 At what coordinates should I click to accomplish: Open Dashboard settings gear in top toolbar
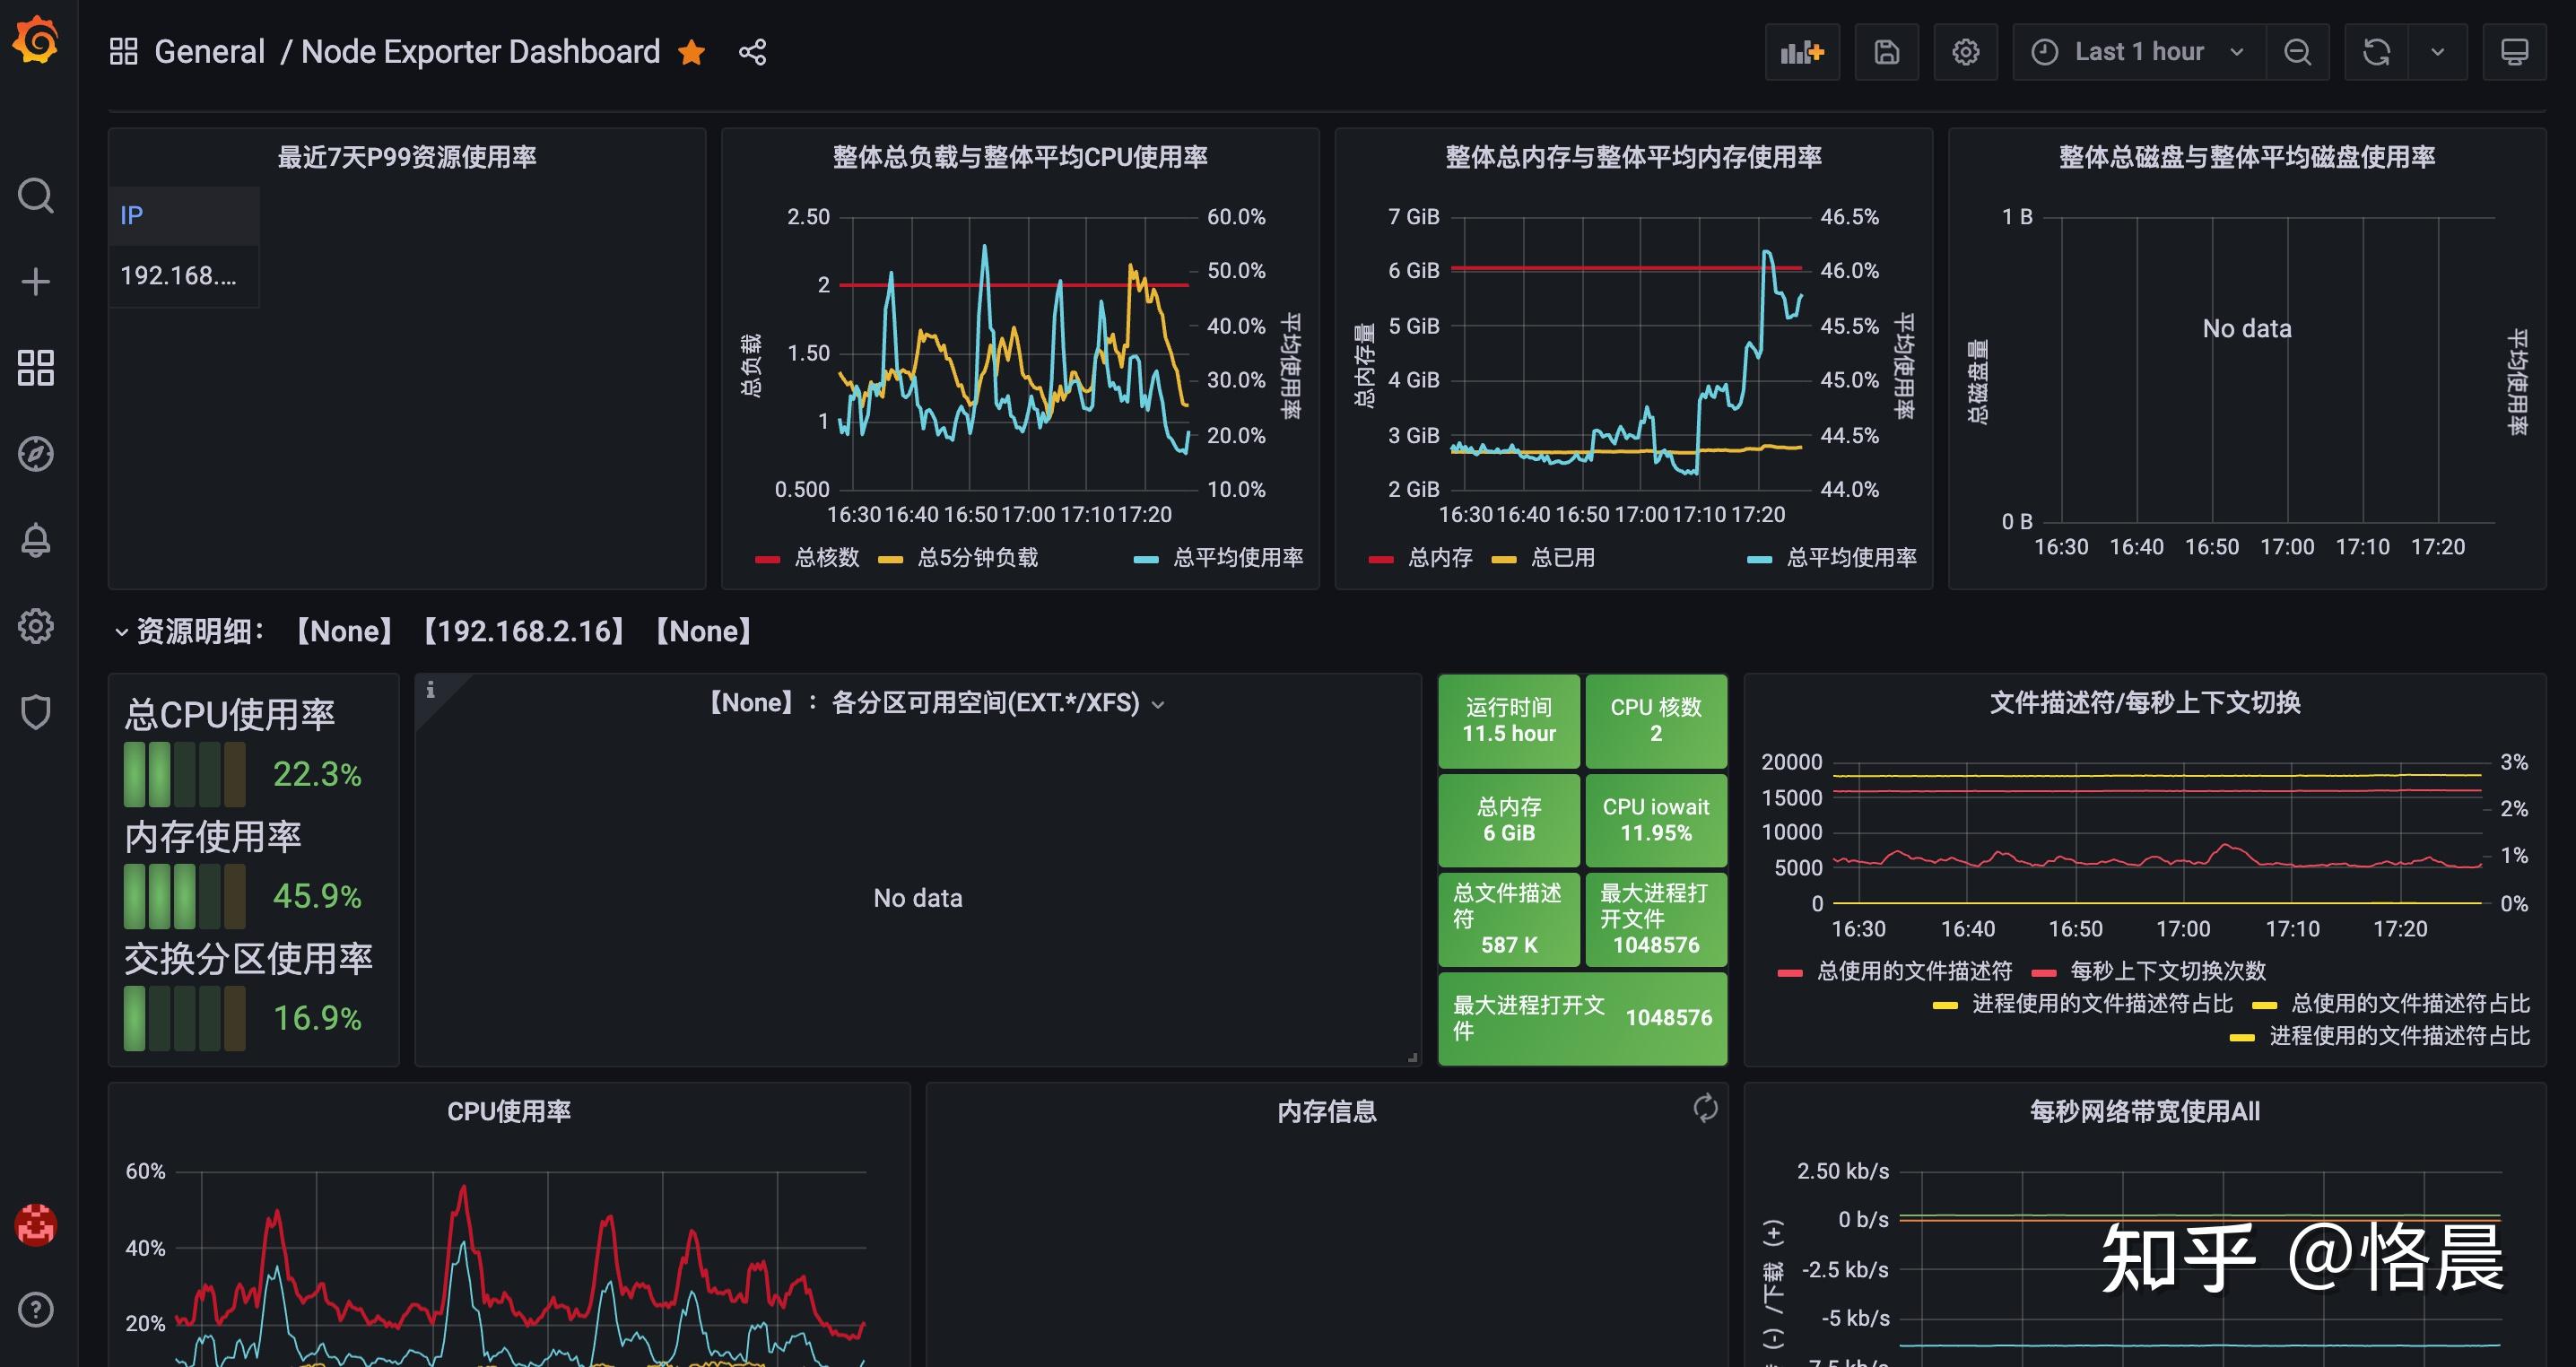(x=1964, y=51)
